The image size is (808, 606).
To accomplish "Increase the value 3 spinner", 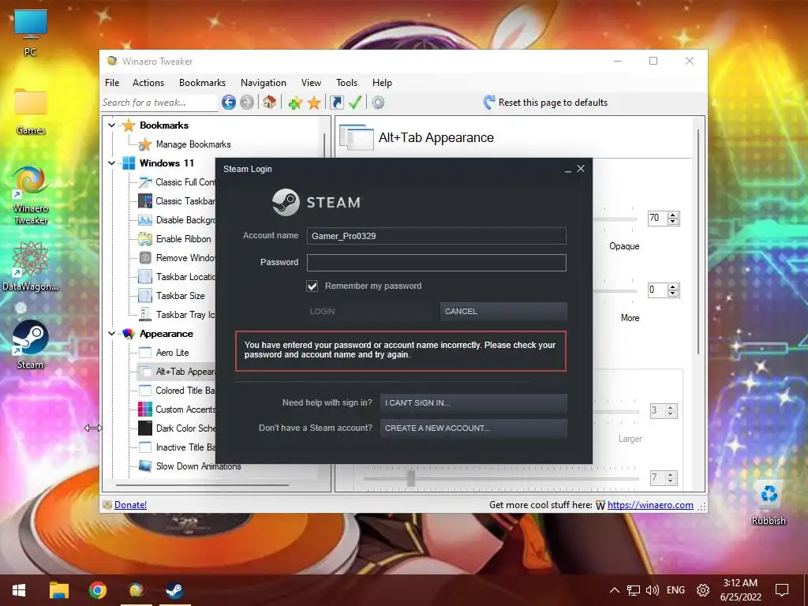I will point(671,408).
